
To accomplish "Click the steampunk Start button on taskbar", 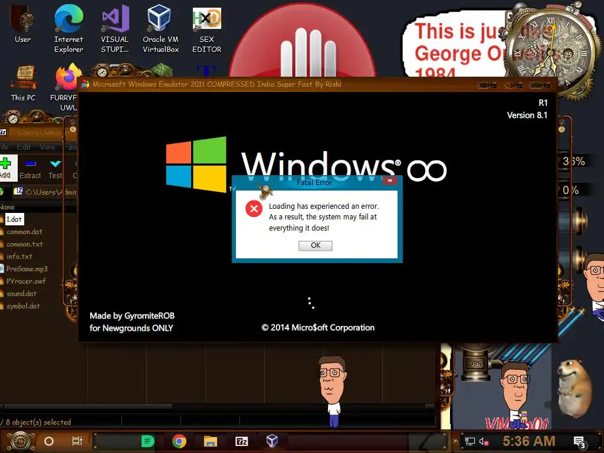I will [20, 441].
